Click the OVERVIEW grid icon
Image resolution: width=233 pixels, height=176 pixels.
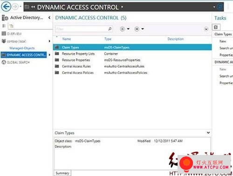(4, 34)
